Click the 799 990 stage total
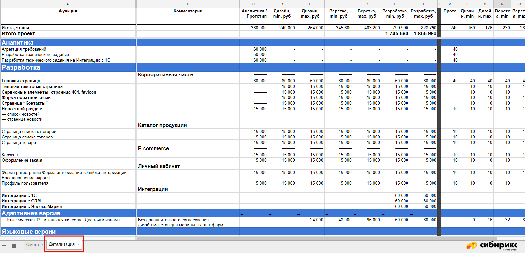Image resolution: width=525 pixels, height=253 pixels. tap(395, 28)
